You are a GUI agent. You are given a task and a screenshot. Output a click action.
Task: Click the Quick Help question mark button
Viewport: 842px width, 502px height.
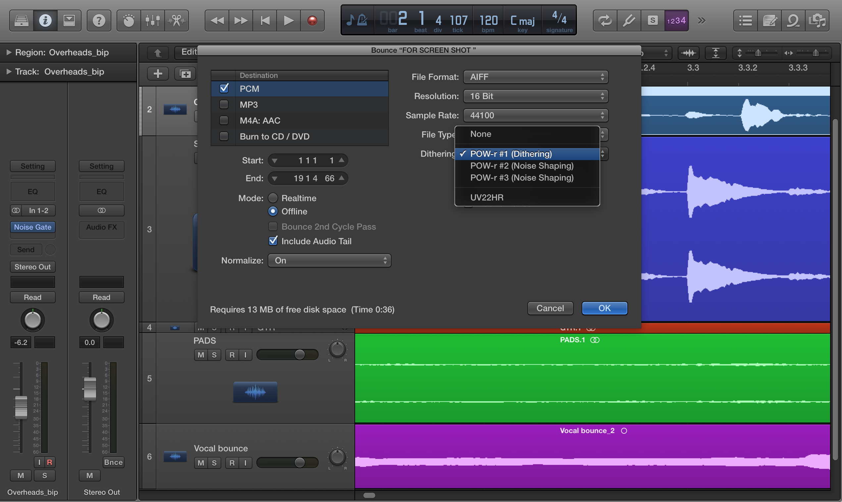pyautogui.click(x=99, y=21)
